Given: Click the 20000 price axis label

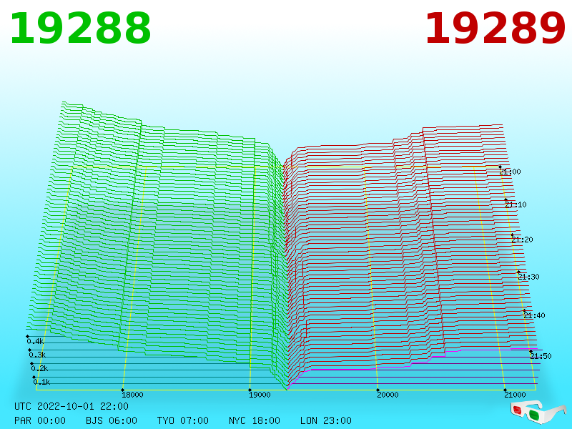Looking at the screenshot, I should [x=388, y=395].
